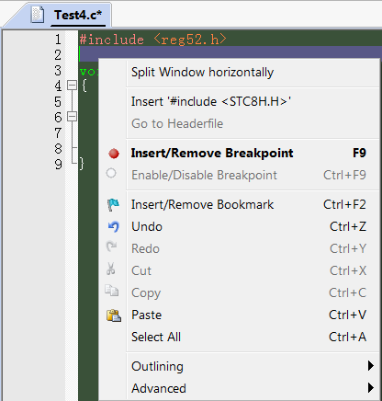Click line number 9 in the gutter
Image resolution: width=382 pixels, height=401 pixels.
[58, 165]
